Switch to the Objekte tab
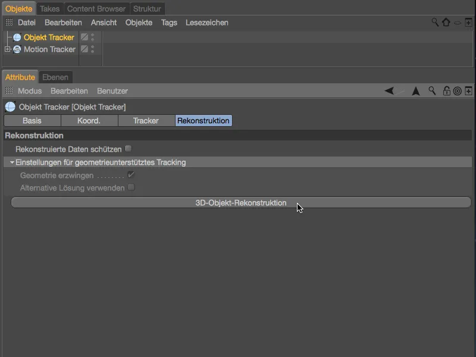 coord(19,9)
